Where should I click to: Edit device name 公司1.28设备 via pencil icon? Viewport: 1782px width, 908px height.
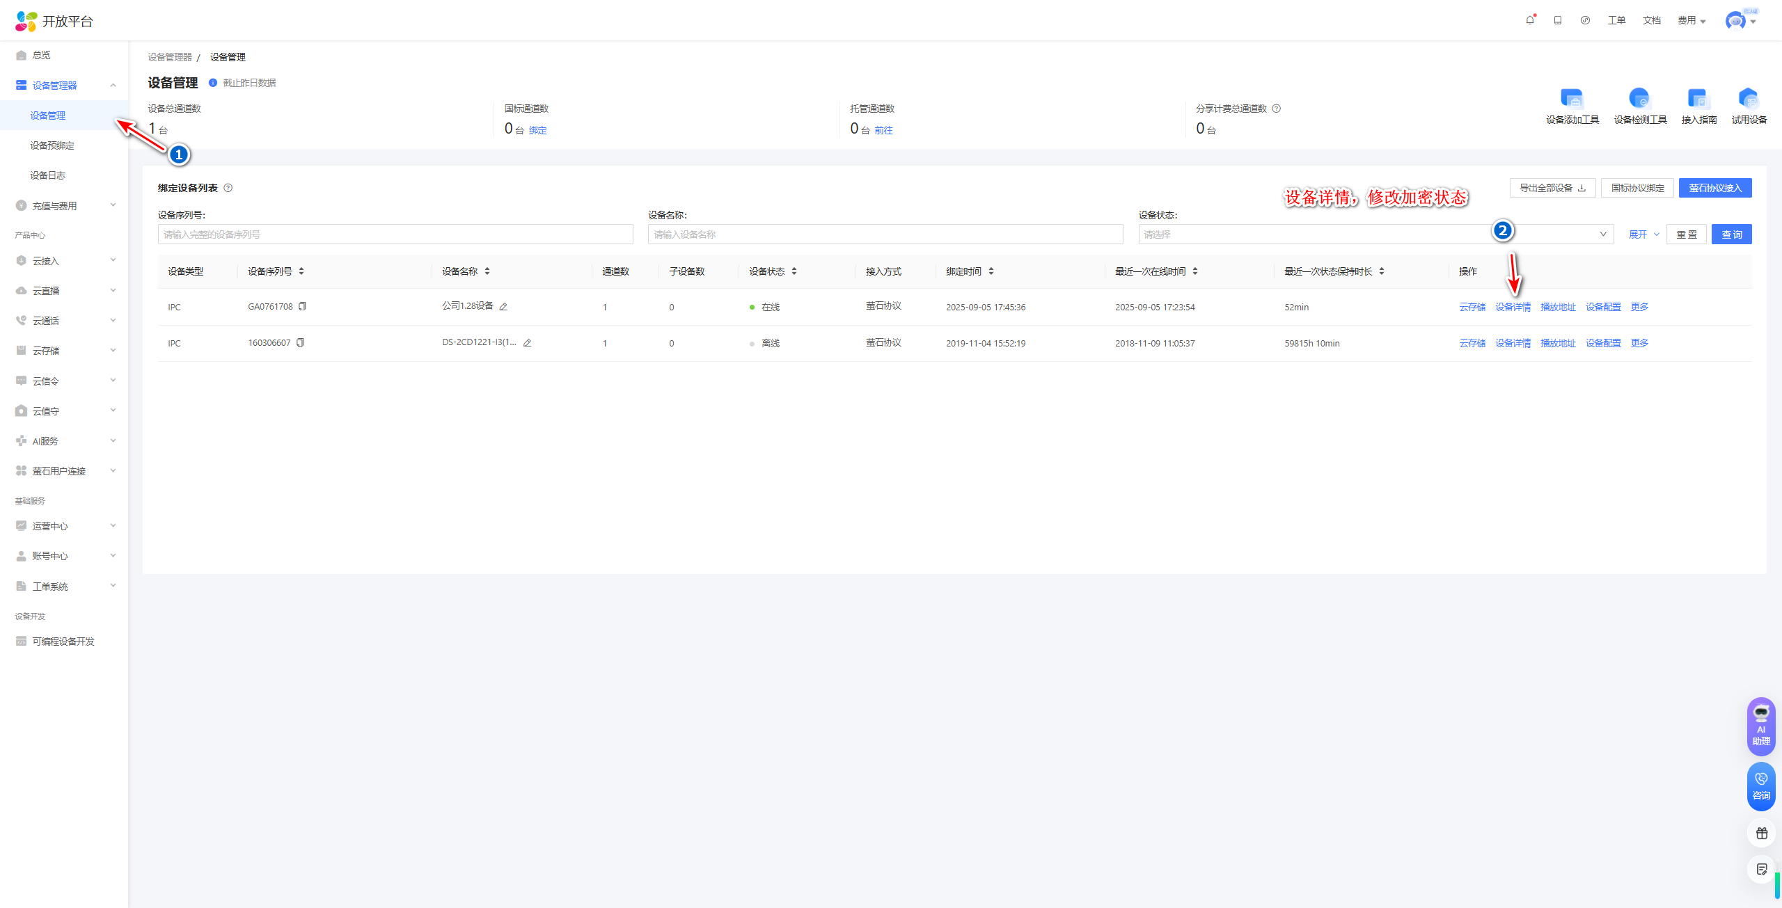pos(503,307)
